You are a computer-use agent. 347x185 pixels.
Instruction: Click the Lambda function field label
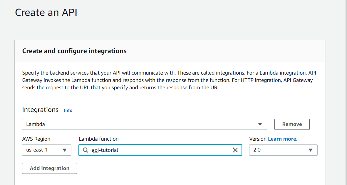coord(99,139)
